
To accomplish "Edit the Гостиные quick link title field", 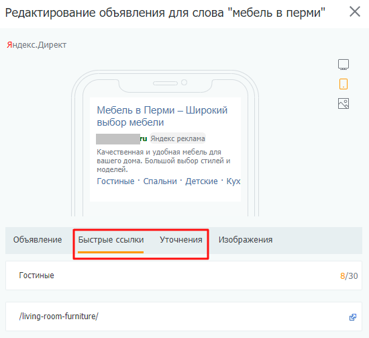I will tap(184, 276).
